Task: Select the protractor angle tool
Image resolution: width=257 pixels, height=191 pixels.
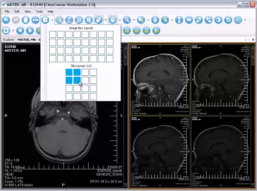Action: 156,30
